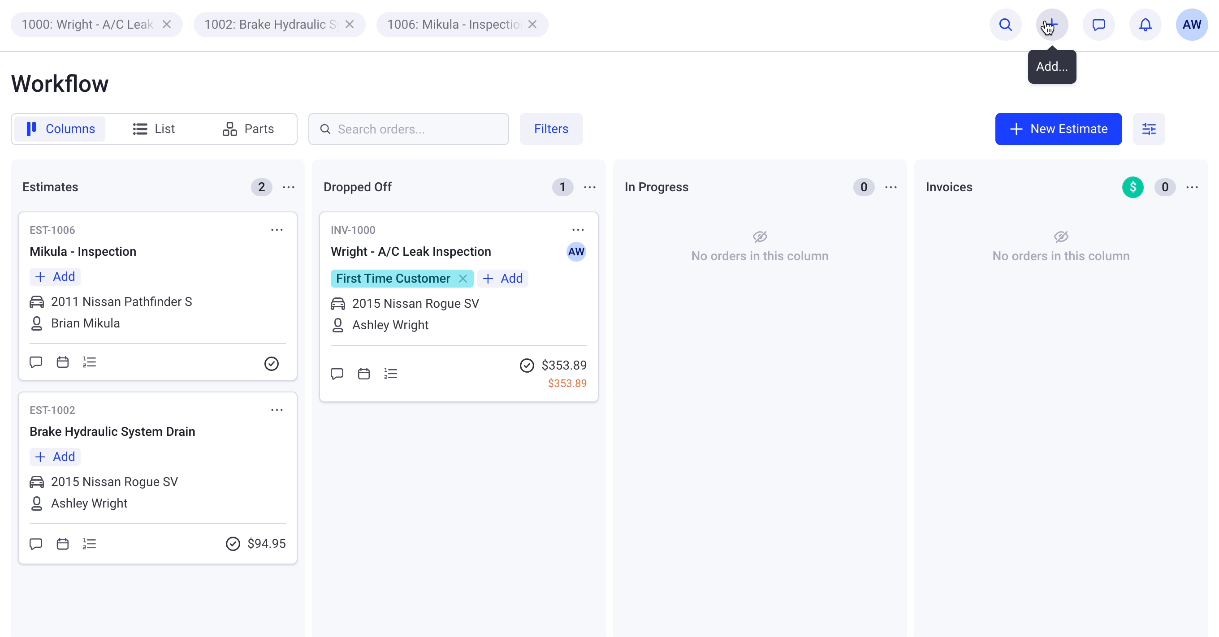Open task list on EST-1006 card

pos(90,362)
